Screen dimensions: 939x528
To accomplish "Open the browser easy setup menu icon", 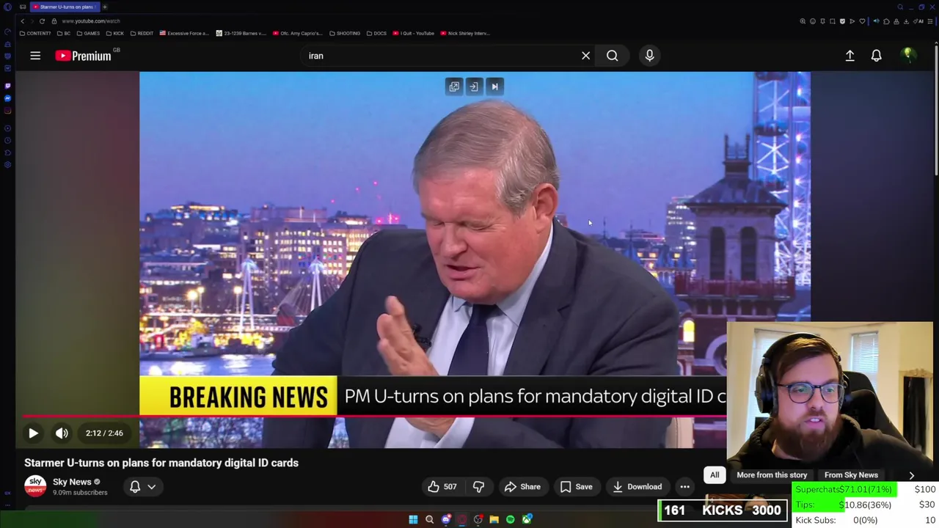I will pyautogui.click(x=930, y=21).
